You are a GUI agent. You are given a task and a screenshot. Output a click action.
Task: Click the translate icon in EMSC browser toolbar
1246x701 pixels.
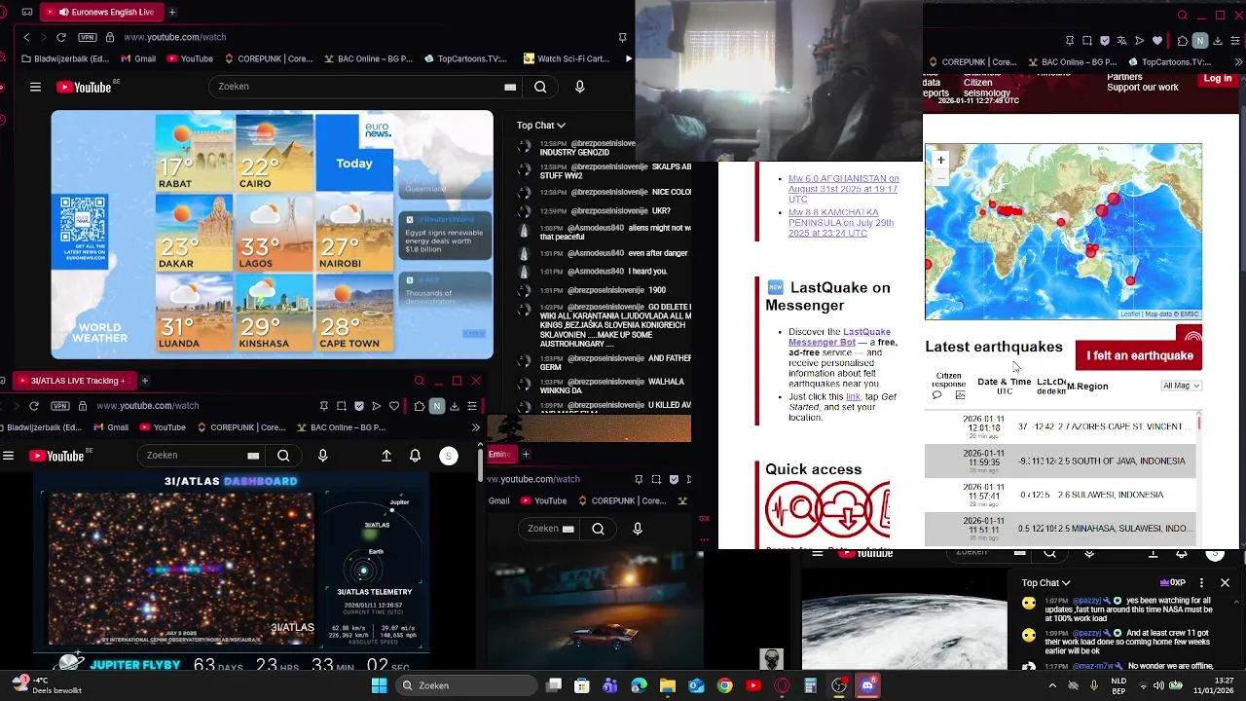[1121, 41]
